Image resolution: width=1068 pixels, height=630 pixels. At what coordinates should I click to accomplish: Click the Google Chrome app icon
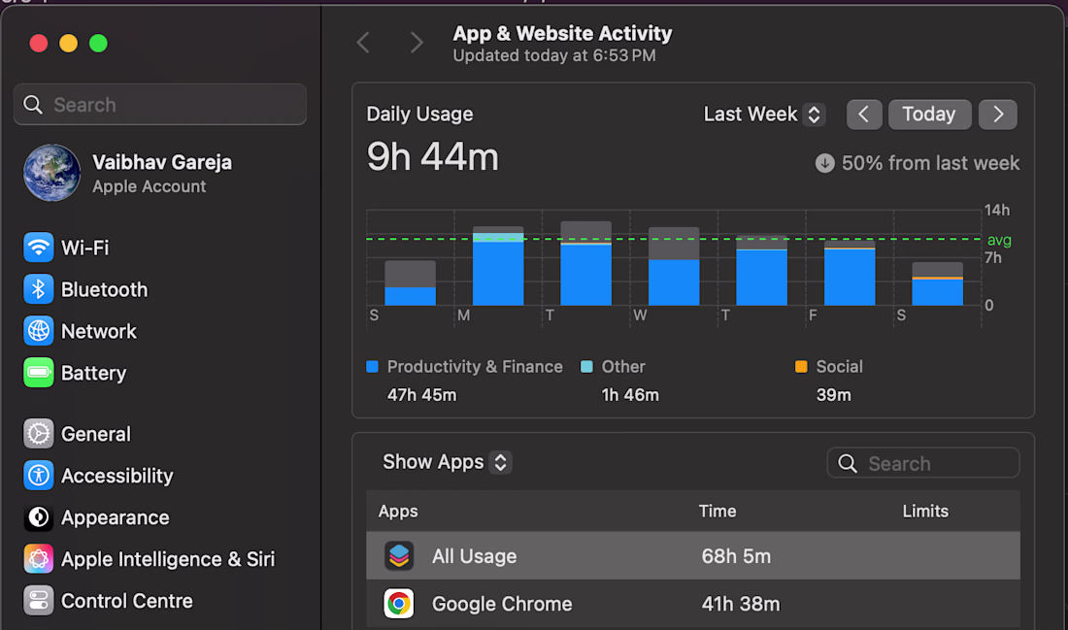point(398,604)
